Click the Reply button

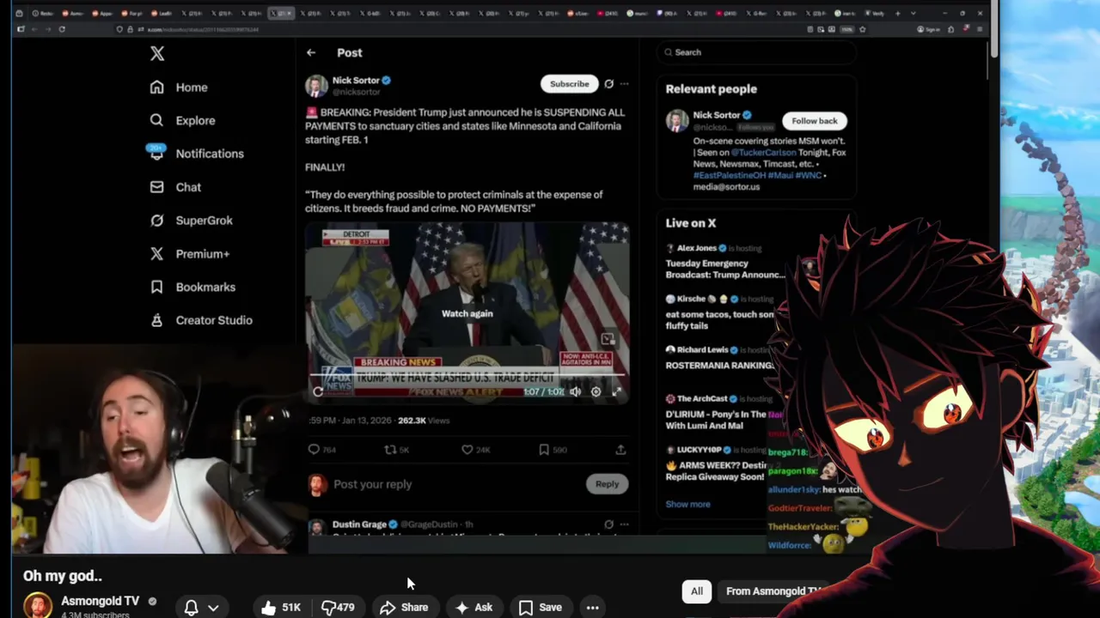tap(607, 484)
